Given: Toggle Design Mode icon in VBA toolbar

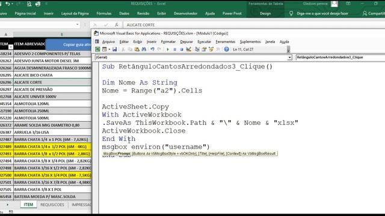Looking at the screenshot, I should coord(188,49).
